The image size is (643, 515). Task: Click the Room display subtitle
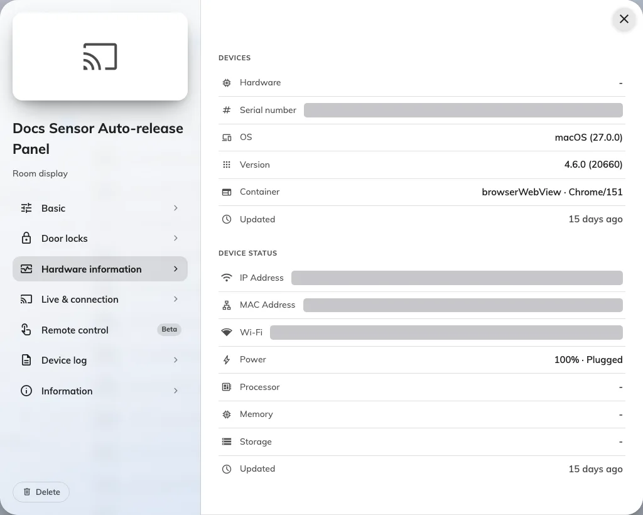point(40,173)
